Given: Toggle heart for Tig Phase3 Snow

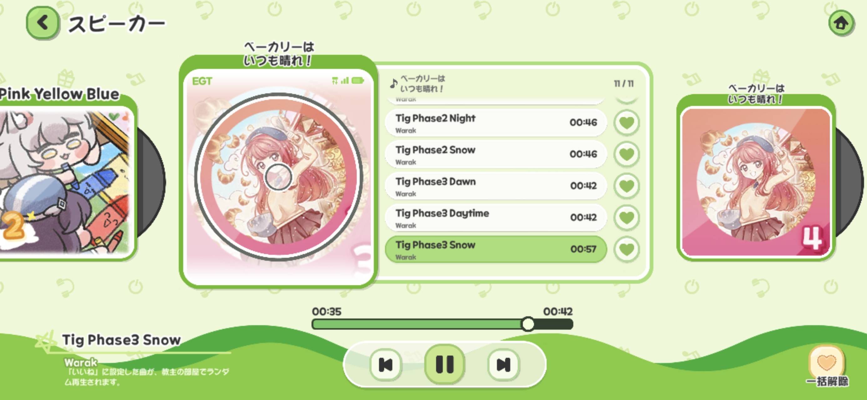Looking at the screenshot, I should [626, 249].
